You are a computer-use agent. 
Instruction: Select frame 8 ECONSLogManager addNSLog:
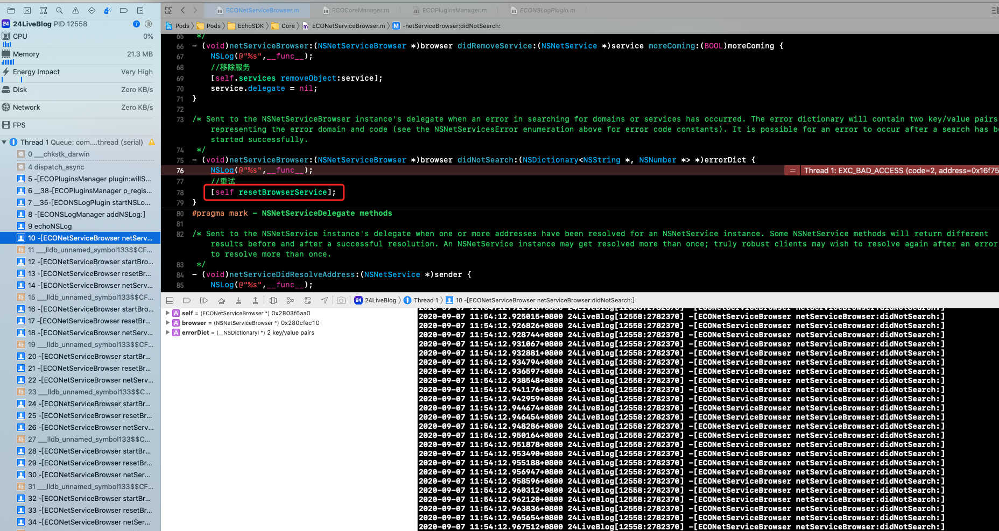80,215
